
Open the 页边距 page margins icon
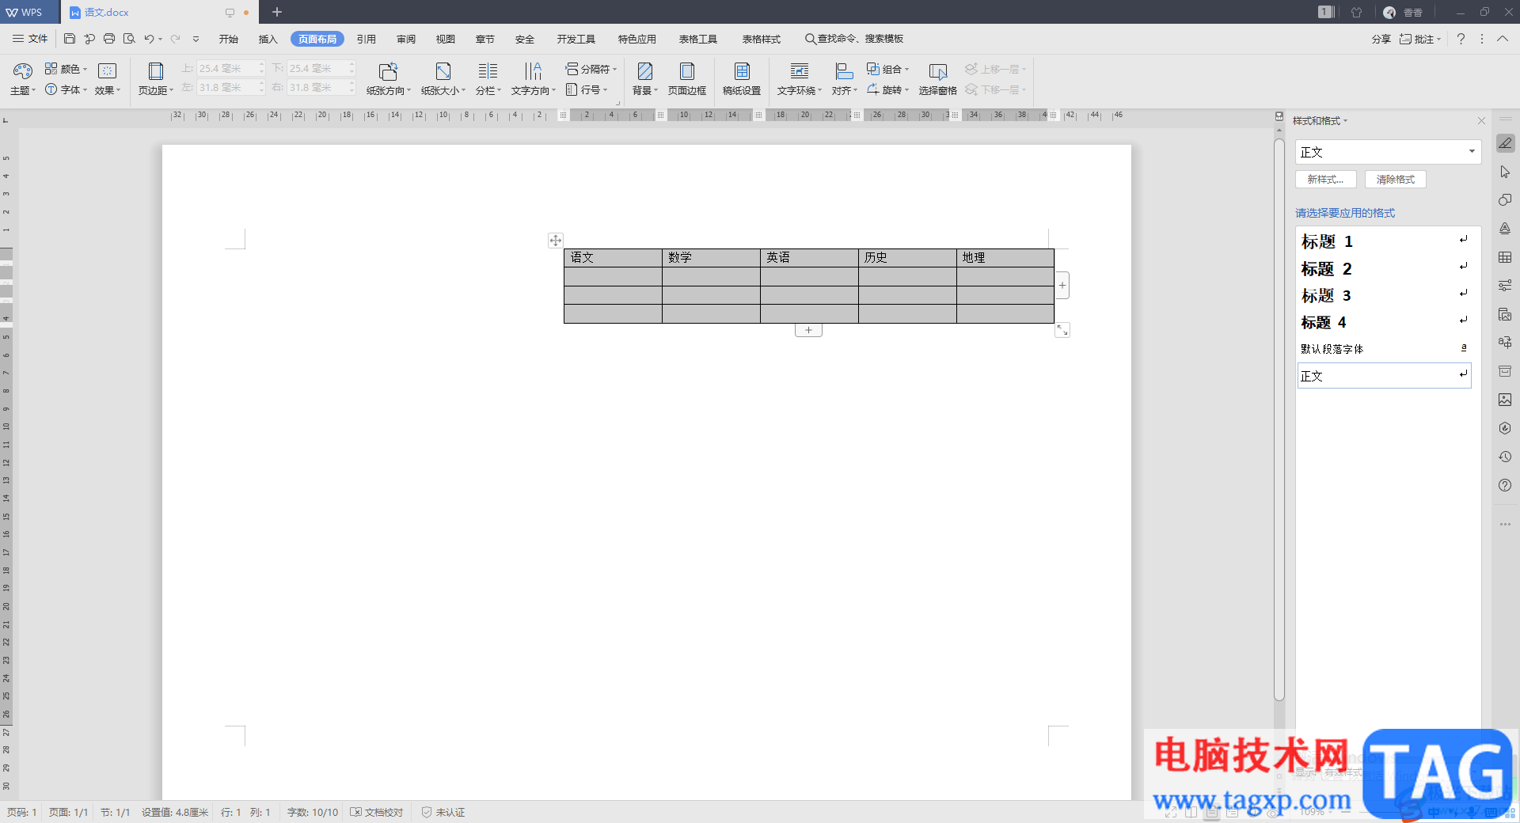point(155,72)
